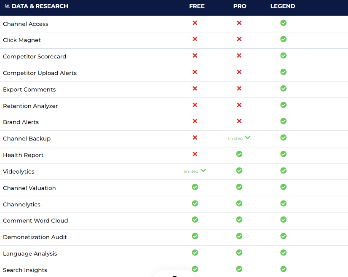Select the green check for Health Report under Pro
348x277 pixels.
[x=239, y=154]
